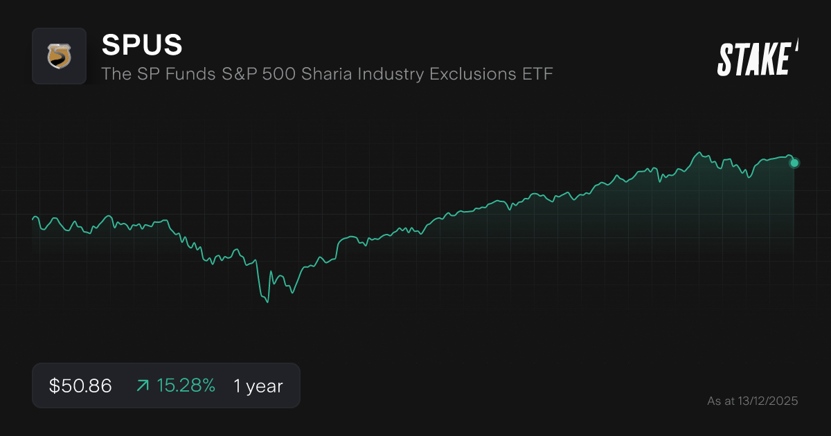Click the small flag mark beside Stake
The height and width of the screenshot is (436, 831).
pyautogui.click(x=796, y=46)
